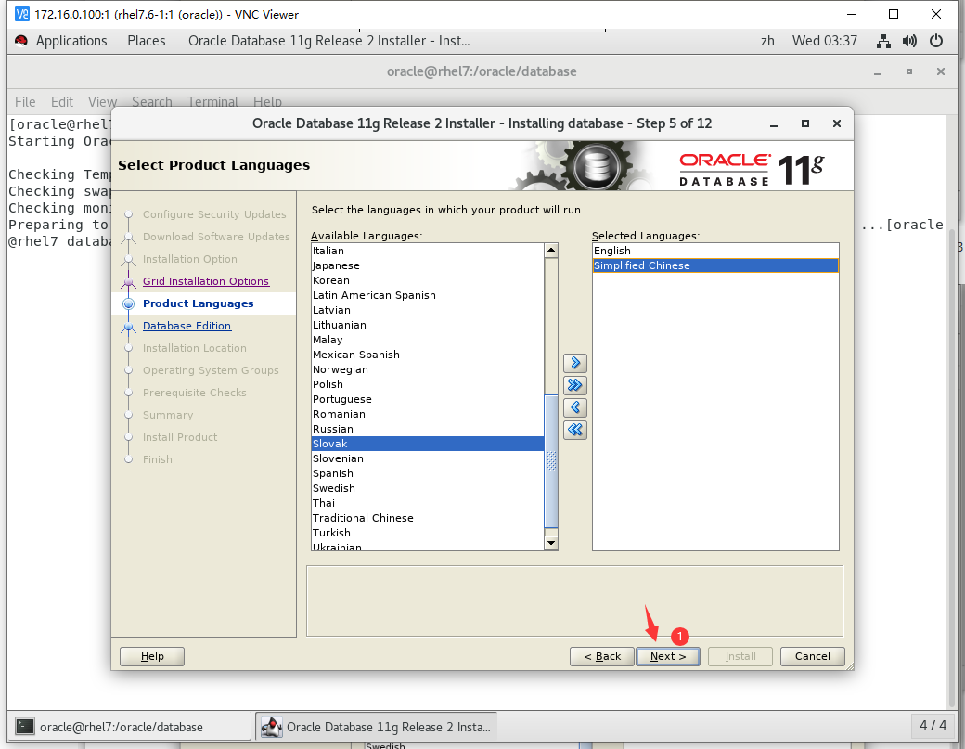Select Portuguese in Available Languages
The image size is (965, 749).
pos(428,399)
